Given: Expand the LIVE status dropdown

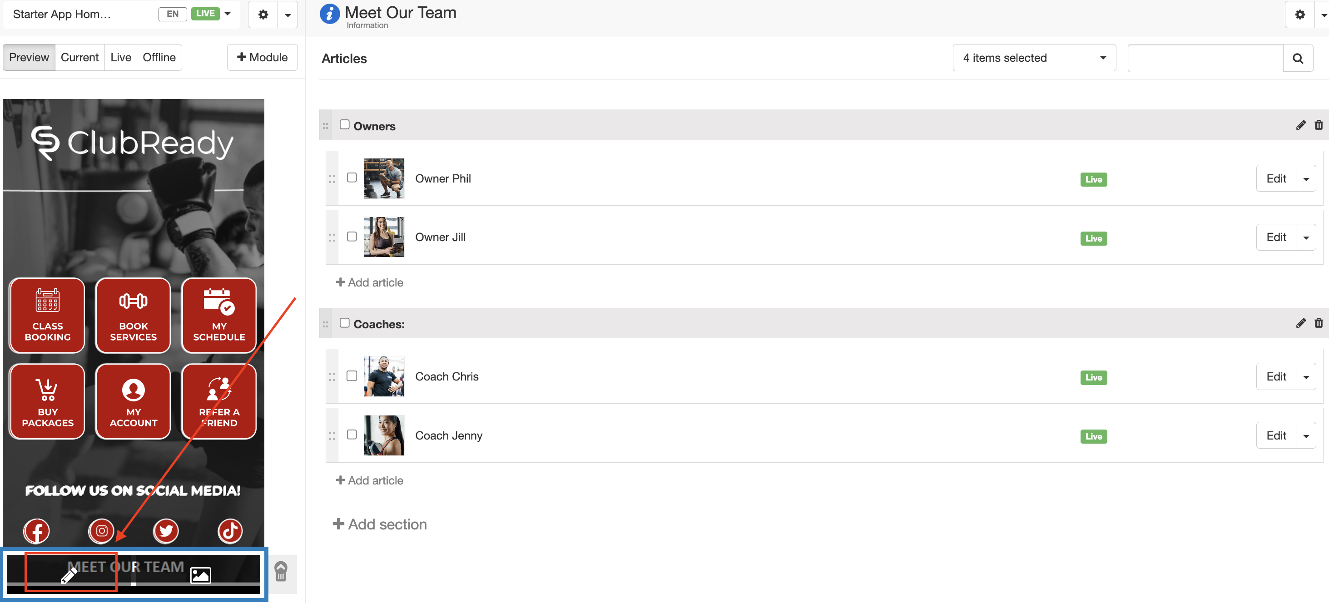Looking at the screenshot, I should 228,14.
